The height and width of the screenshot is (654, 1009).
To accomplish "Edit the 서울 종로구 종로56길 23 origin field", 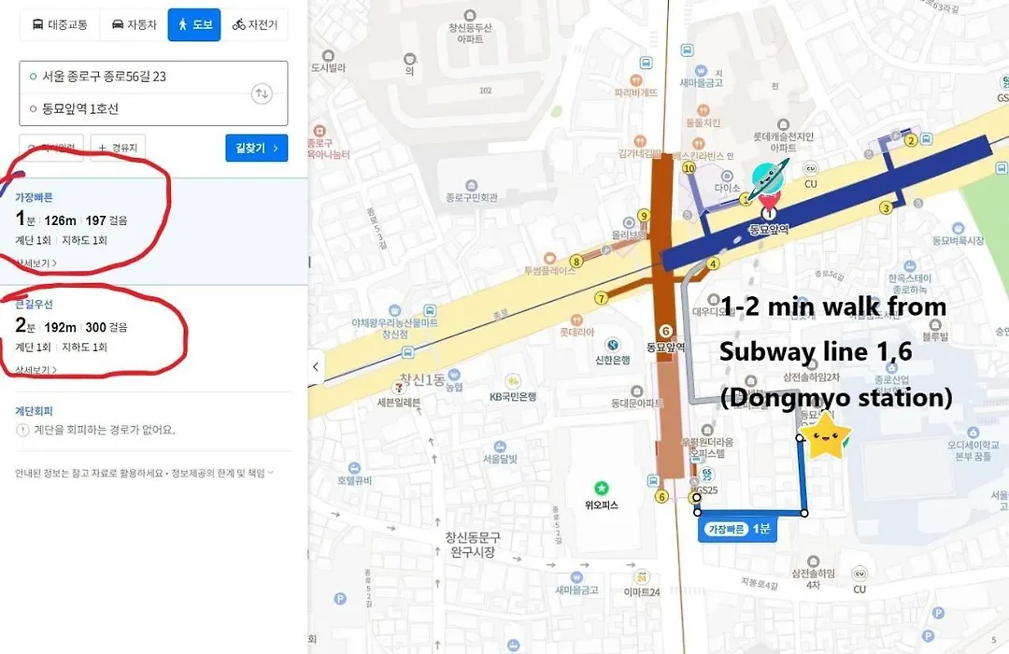I will pyautogui.click(x=153, y=77).
